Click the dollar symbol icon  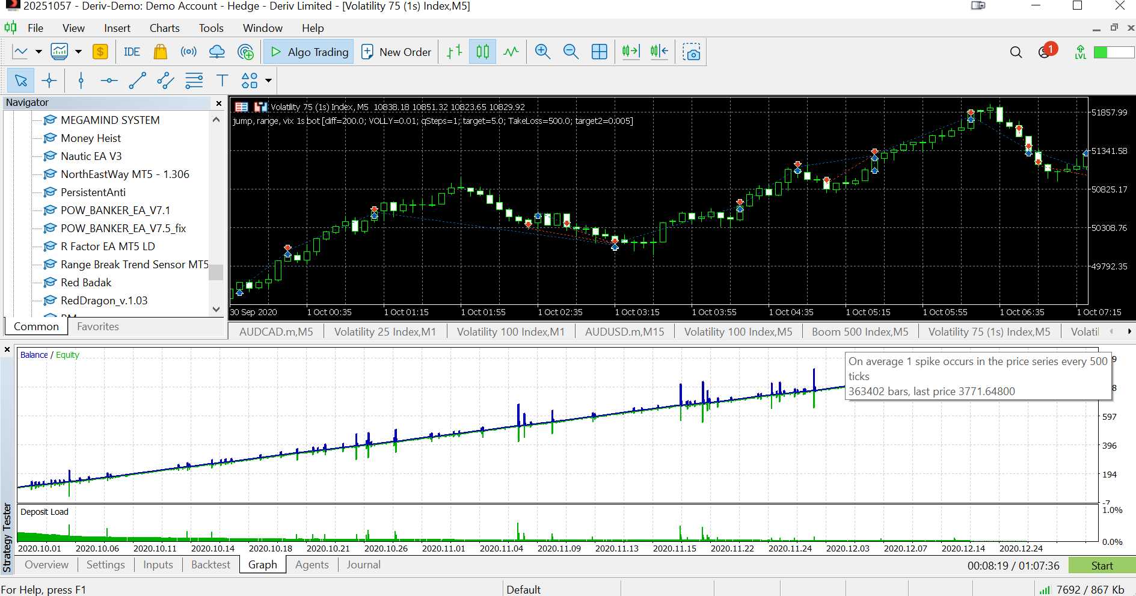click(x=100, y=52)
